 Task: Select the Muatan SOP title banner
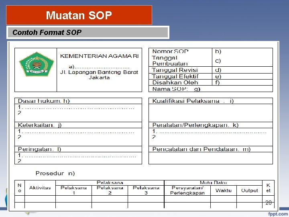[79, 15]
